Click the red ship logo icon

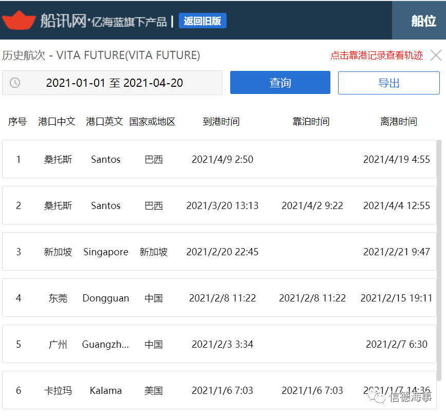click(18, 20)
